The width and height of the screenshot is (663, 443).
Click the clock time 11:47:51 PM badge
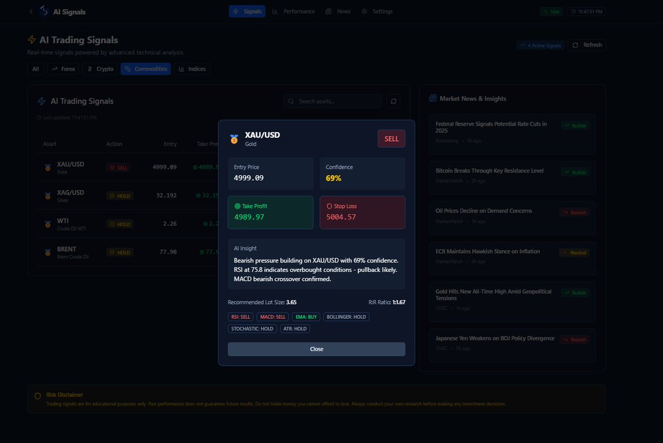pyautogui.click(x=586, y=12)
